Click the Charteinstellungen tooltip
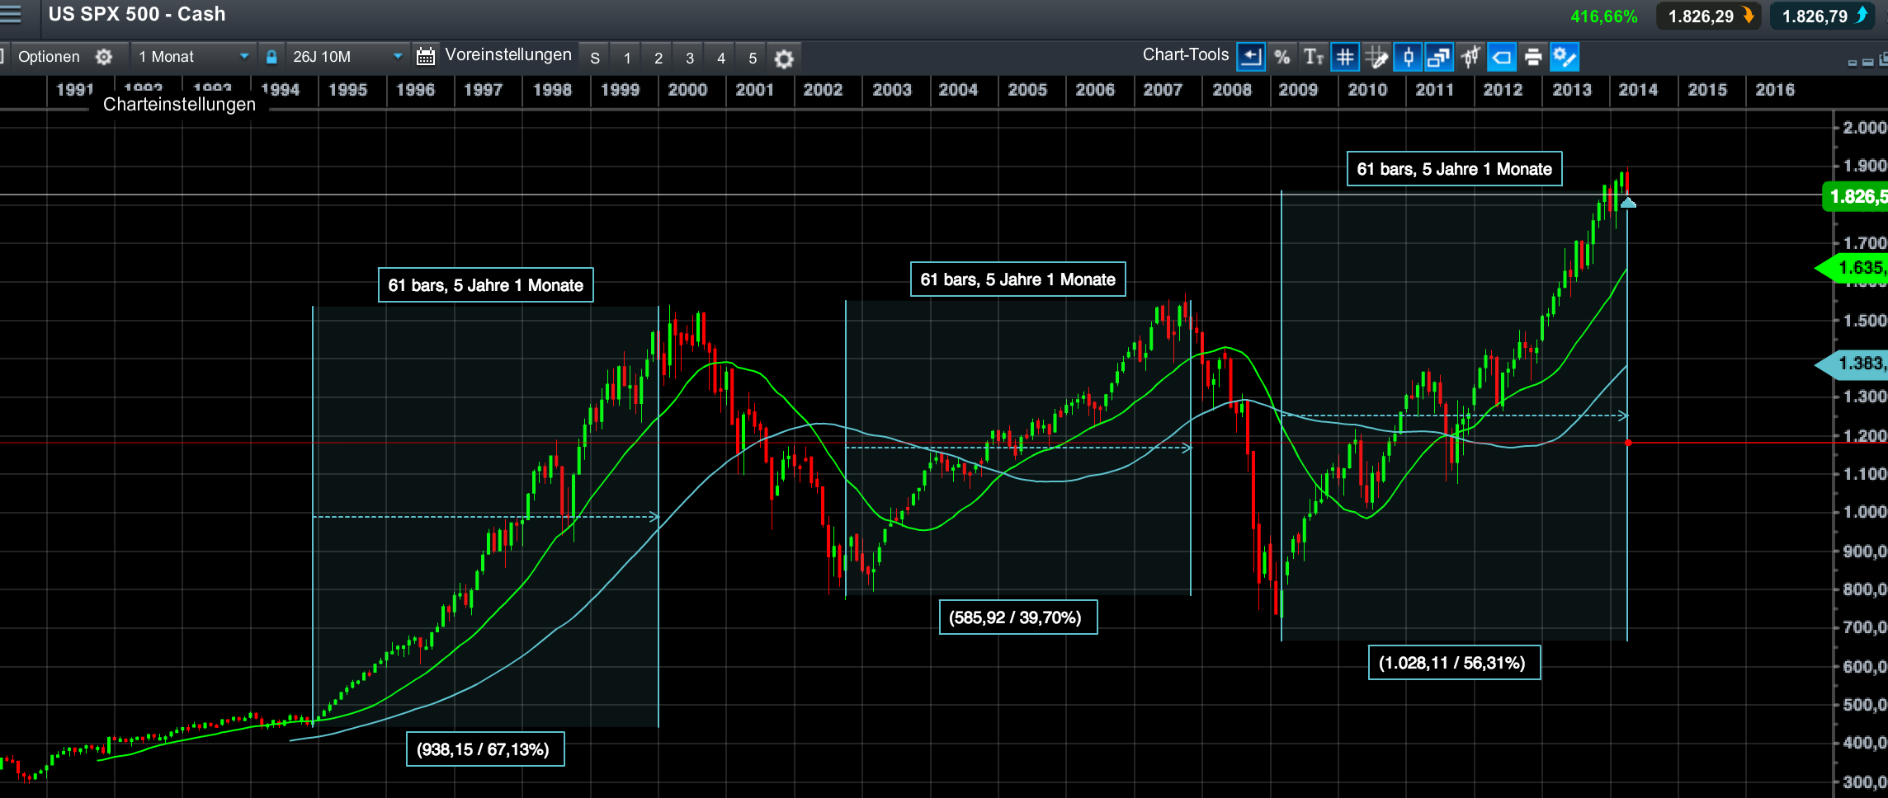1888x798 pixels. [x=179, y=104]
